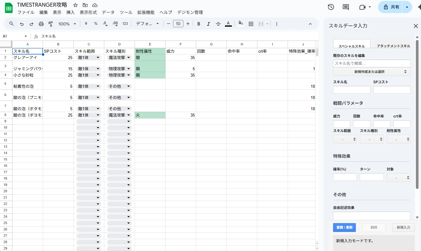Select the paint format roller tool
Viewport: 421px width, 251px height.
click(x=51, y=24)
